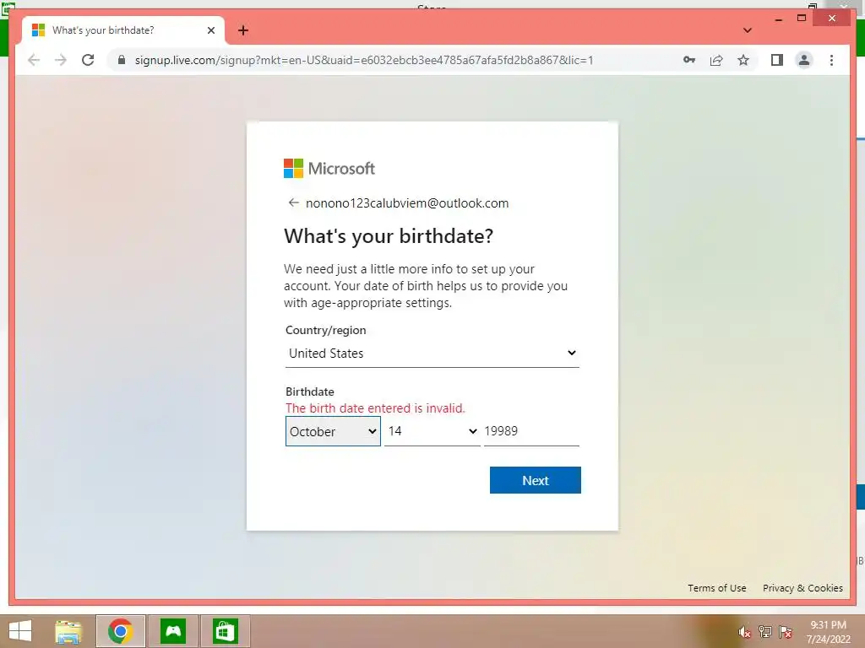Open the birth month dropdown showing October
This screenshot has height=648, width=865.
[x=333, y=431]
